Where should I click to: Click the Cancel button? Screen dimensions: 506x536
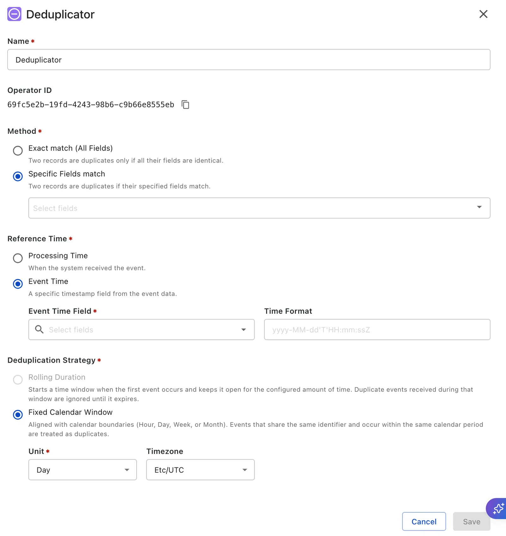tap(424, 521)
